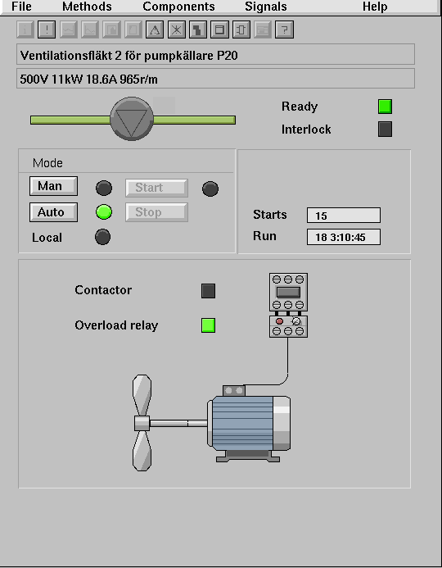Open the Components menu
This screenshot has width=442, height=568.
coord(178,7)
